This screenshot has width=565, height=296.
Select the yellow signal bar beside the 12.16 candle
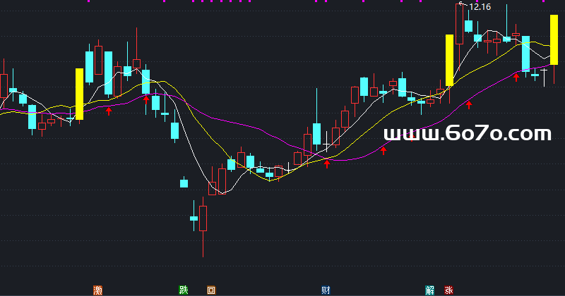(x=449, y=60)
